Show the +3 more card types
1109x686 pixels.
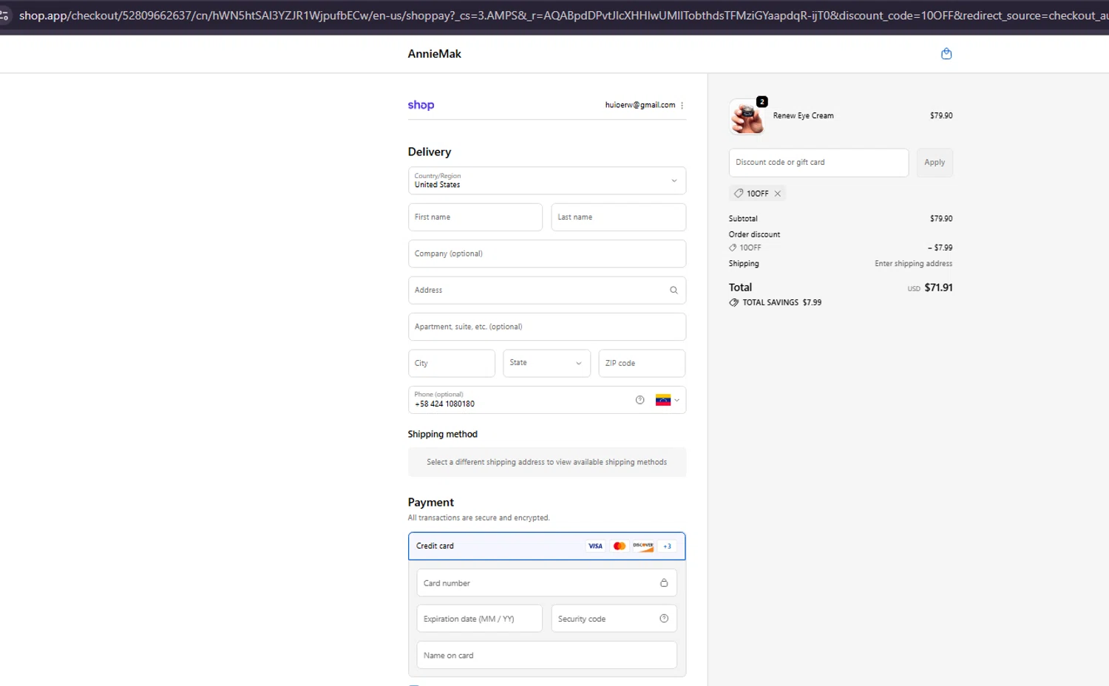coord(668,546)
